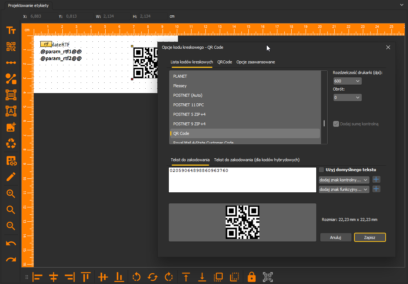Click the add image tool

11,127
